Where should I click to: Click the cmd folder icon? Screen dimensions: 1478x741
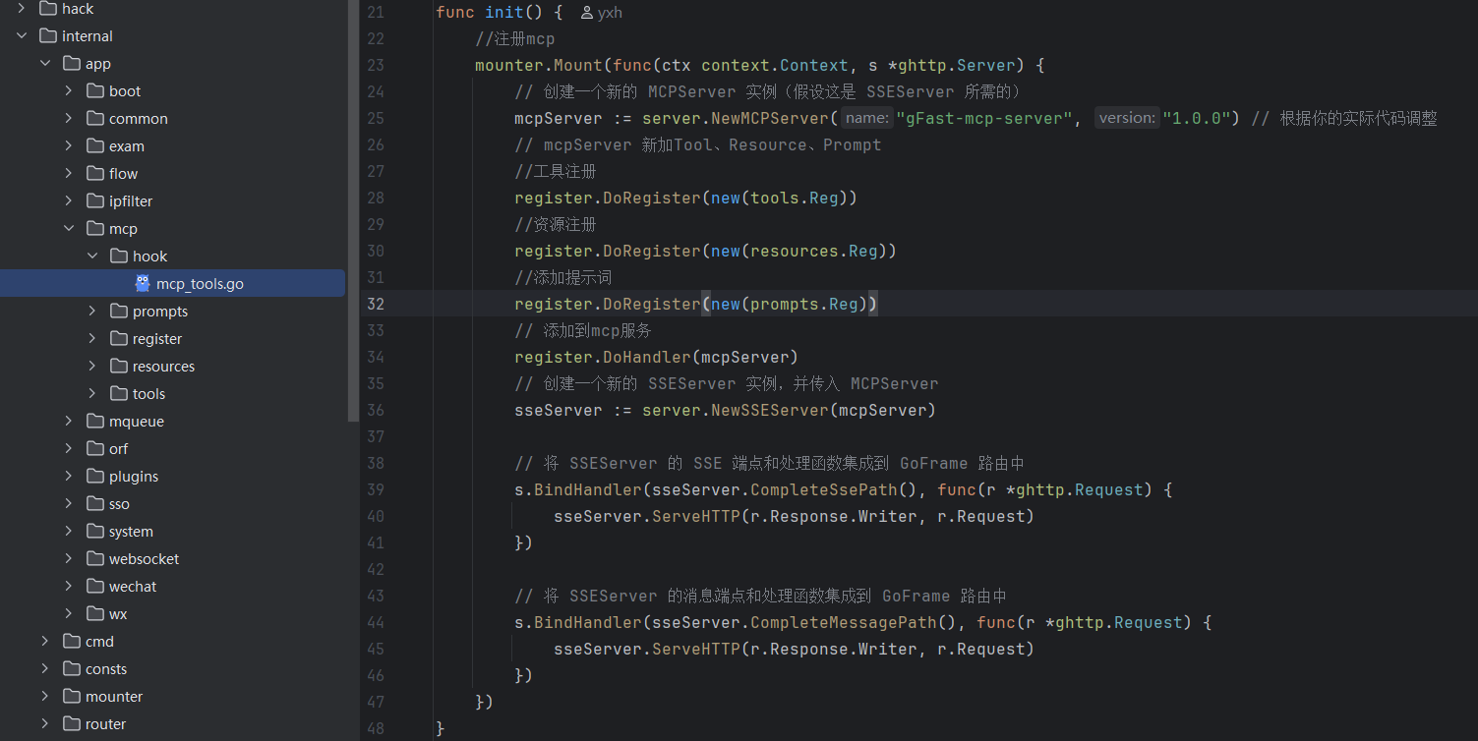71,642
